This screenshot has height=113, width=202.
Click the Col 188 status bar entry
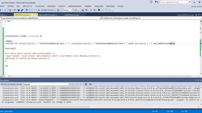[x=170, y=111]
